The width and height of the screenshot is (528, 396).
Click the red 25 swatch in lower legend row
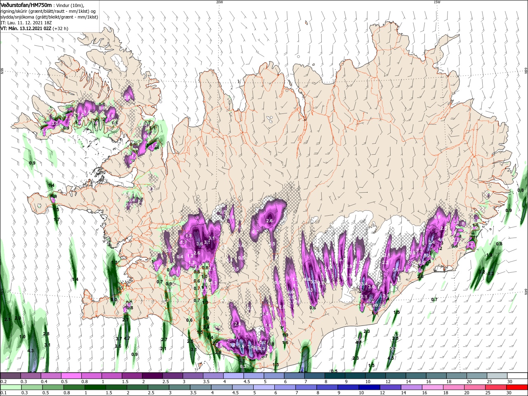coord(495,387)
